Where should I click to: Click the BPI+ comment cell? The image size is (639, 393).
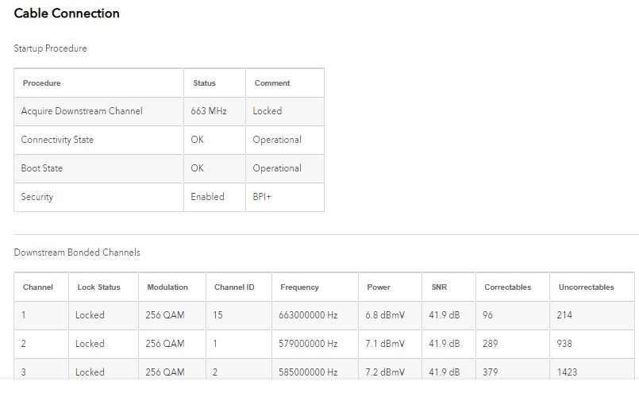(x=262, y=197)
